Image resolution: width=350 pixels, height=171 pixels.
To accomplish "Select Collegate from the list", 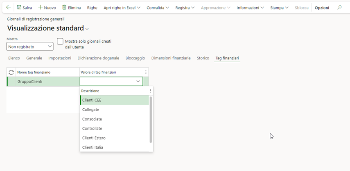I will [x=114, y=110].
